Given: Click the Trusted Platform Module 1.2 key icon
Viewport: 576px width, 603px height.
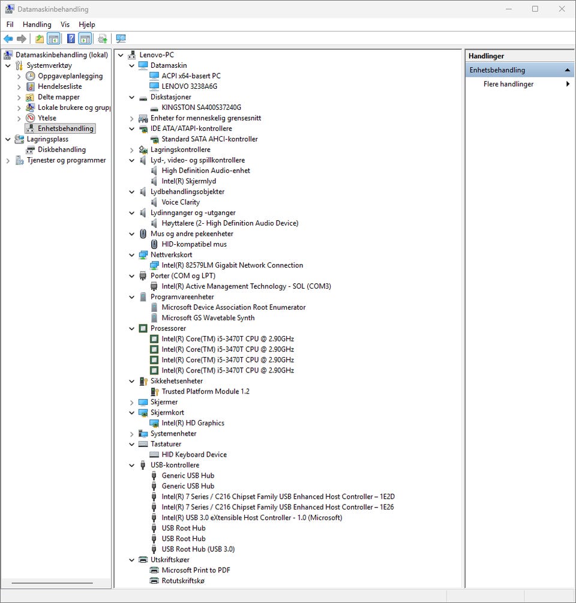Looking at the screenshot, I should click(155, 391).
